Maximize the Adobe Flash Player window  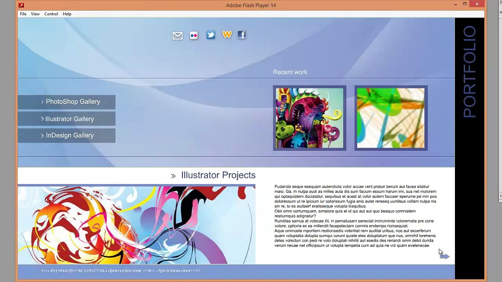(465, 4)
